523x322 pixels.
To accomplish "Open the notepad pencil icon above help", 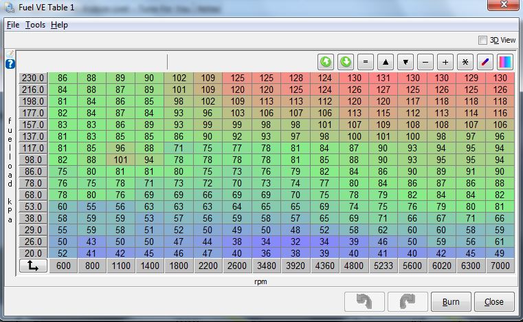I will pos(10,54).
